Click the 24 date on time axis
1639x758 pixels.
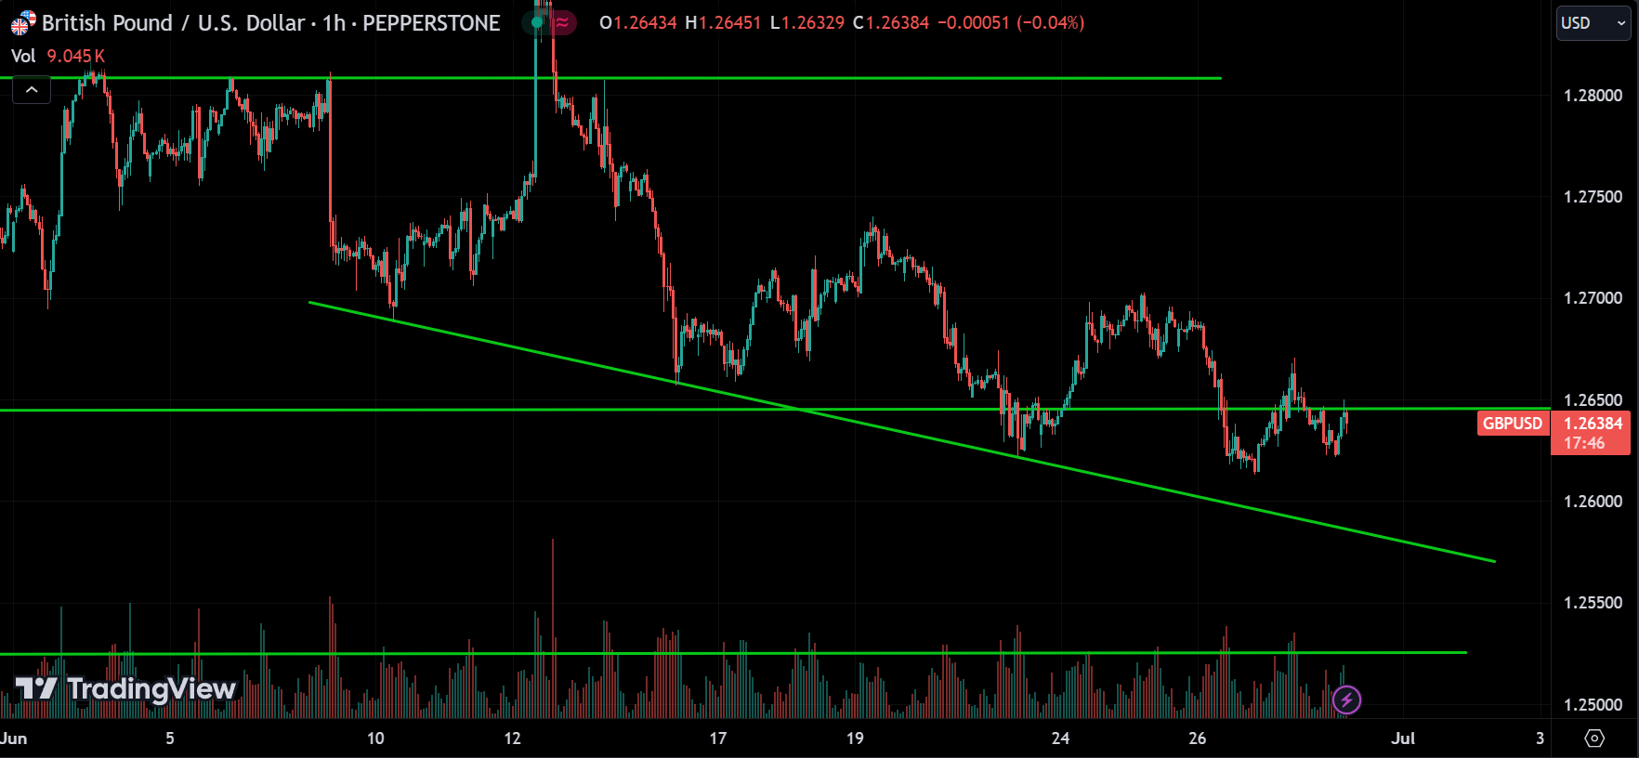(1060, 738)
